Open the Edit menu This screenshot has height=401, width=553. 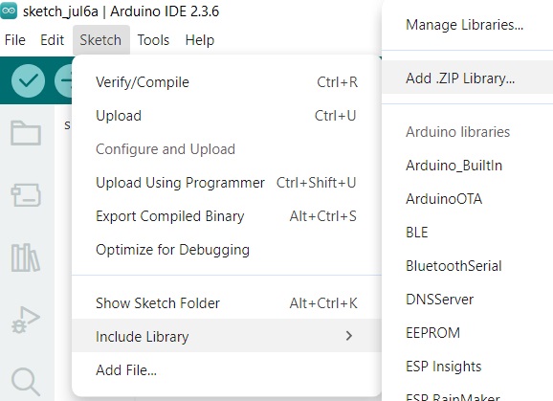point(53,40)
